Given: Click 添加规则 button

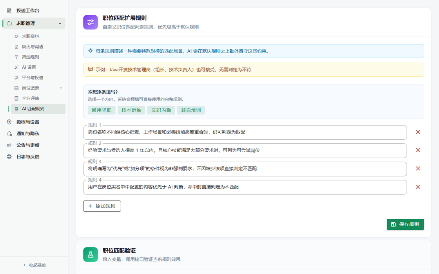Looking at the screenshot, I should pyautogui.click(x=102, y=206).
